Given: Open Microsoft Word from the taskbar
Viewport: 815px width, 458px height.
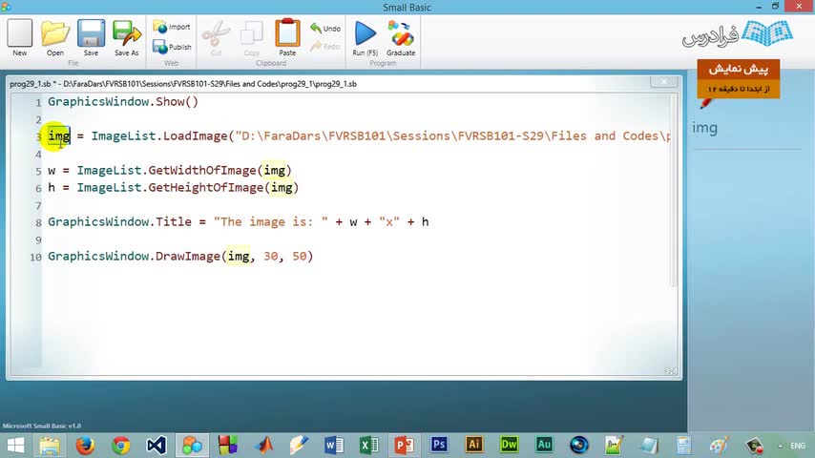Looking at the screenshot, I should coord(334,446).
